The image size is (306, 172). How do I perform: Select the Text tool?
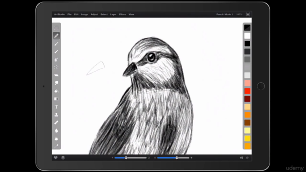pos(56,107)
